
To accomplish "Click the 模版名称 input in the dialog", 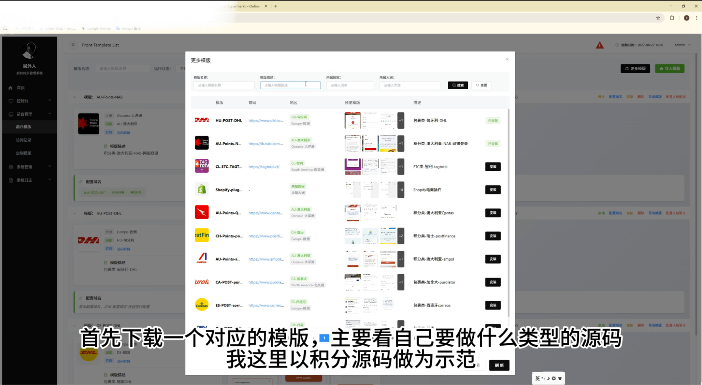I will pos(224,85).
